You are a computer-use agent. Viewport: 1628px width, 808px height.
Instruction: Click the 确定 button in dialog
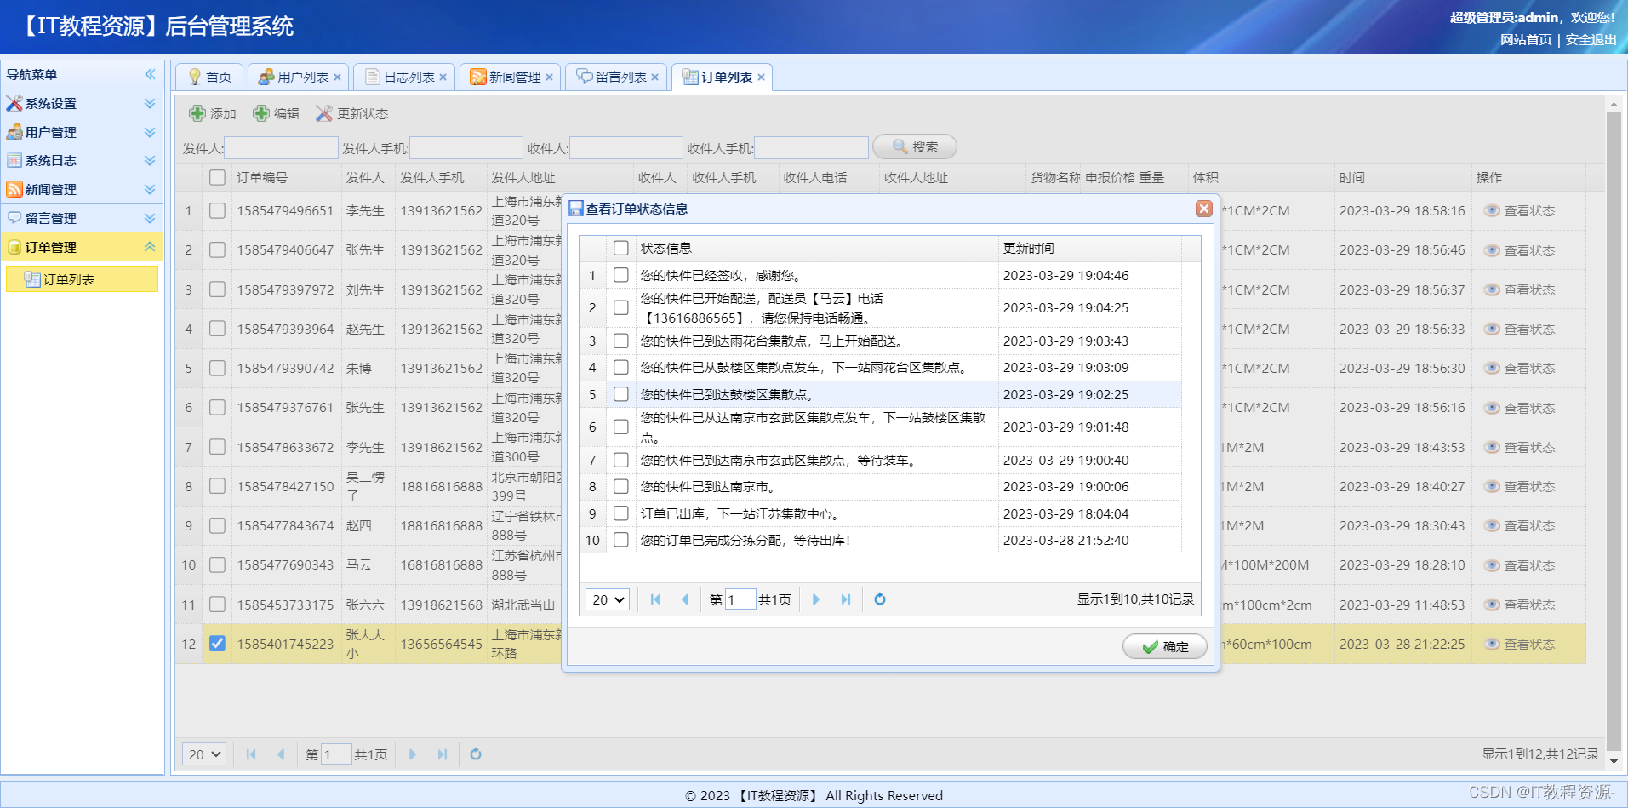tap(1165, 647)
